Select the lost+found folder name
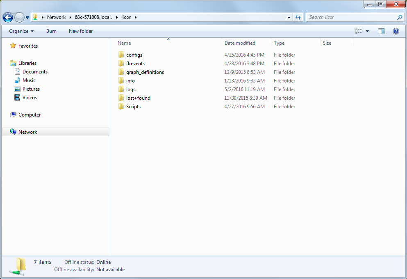The width and height of the screenshot is (407, 279). [x=139, y=98]
